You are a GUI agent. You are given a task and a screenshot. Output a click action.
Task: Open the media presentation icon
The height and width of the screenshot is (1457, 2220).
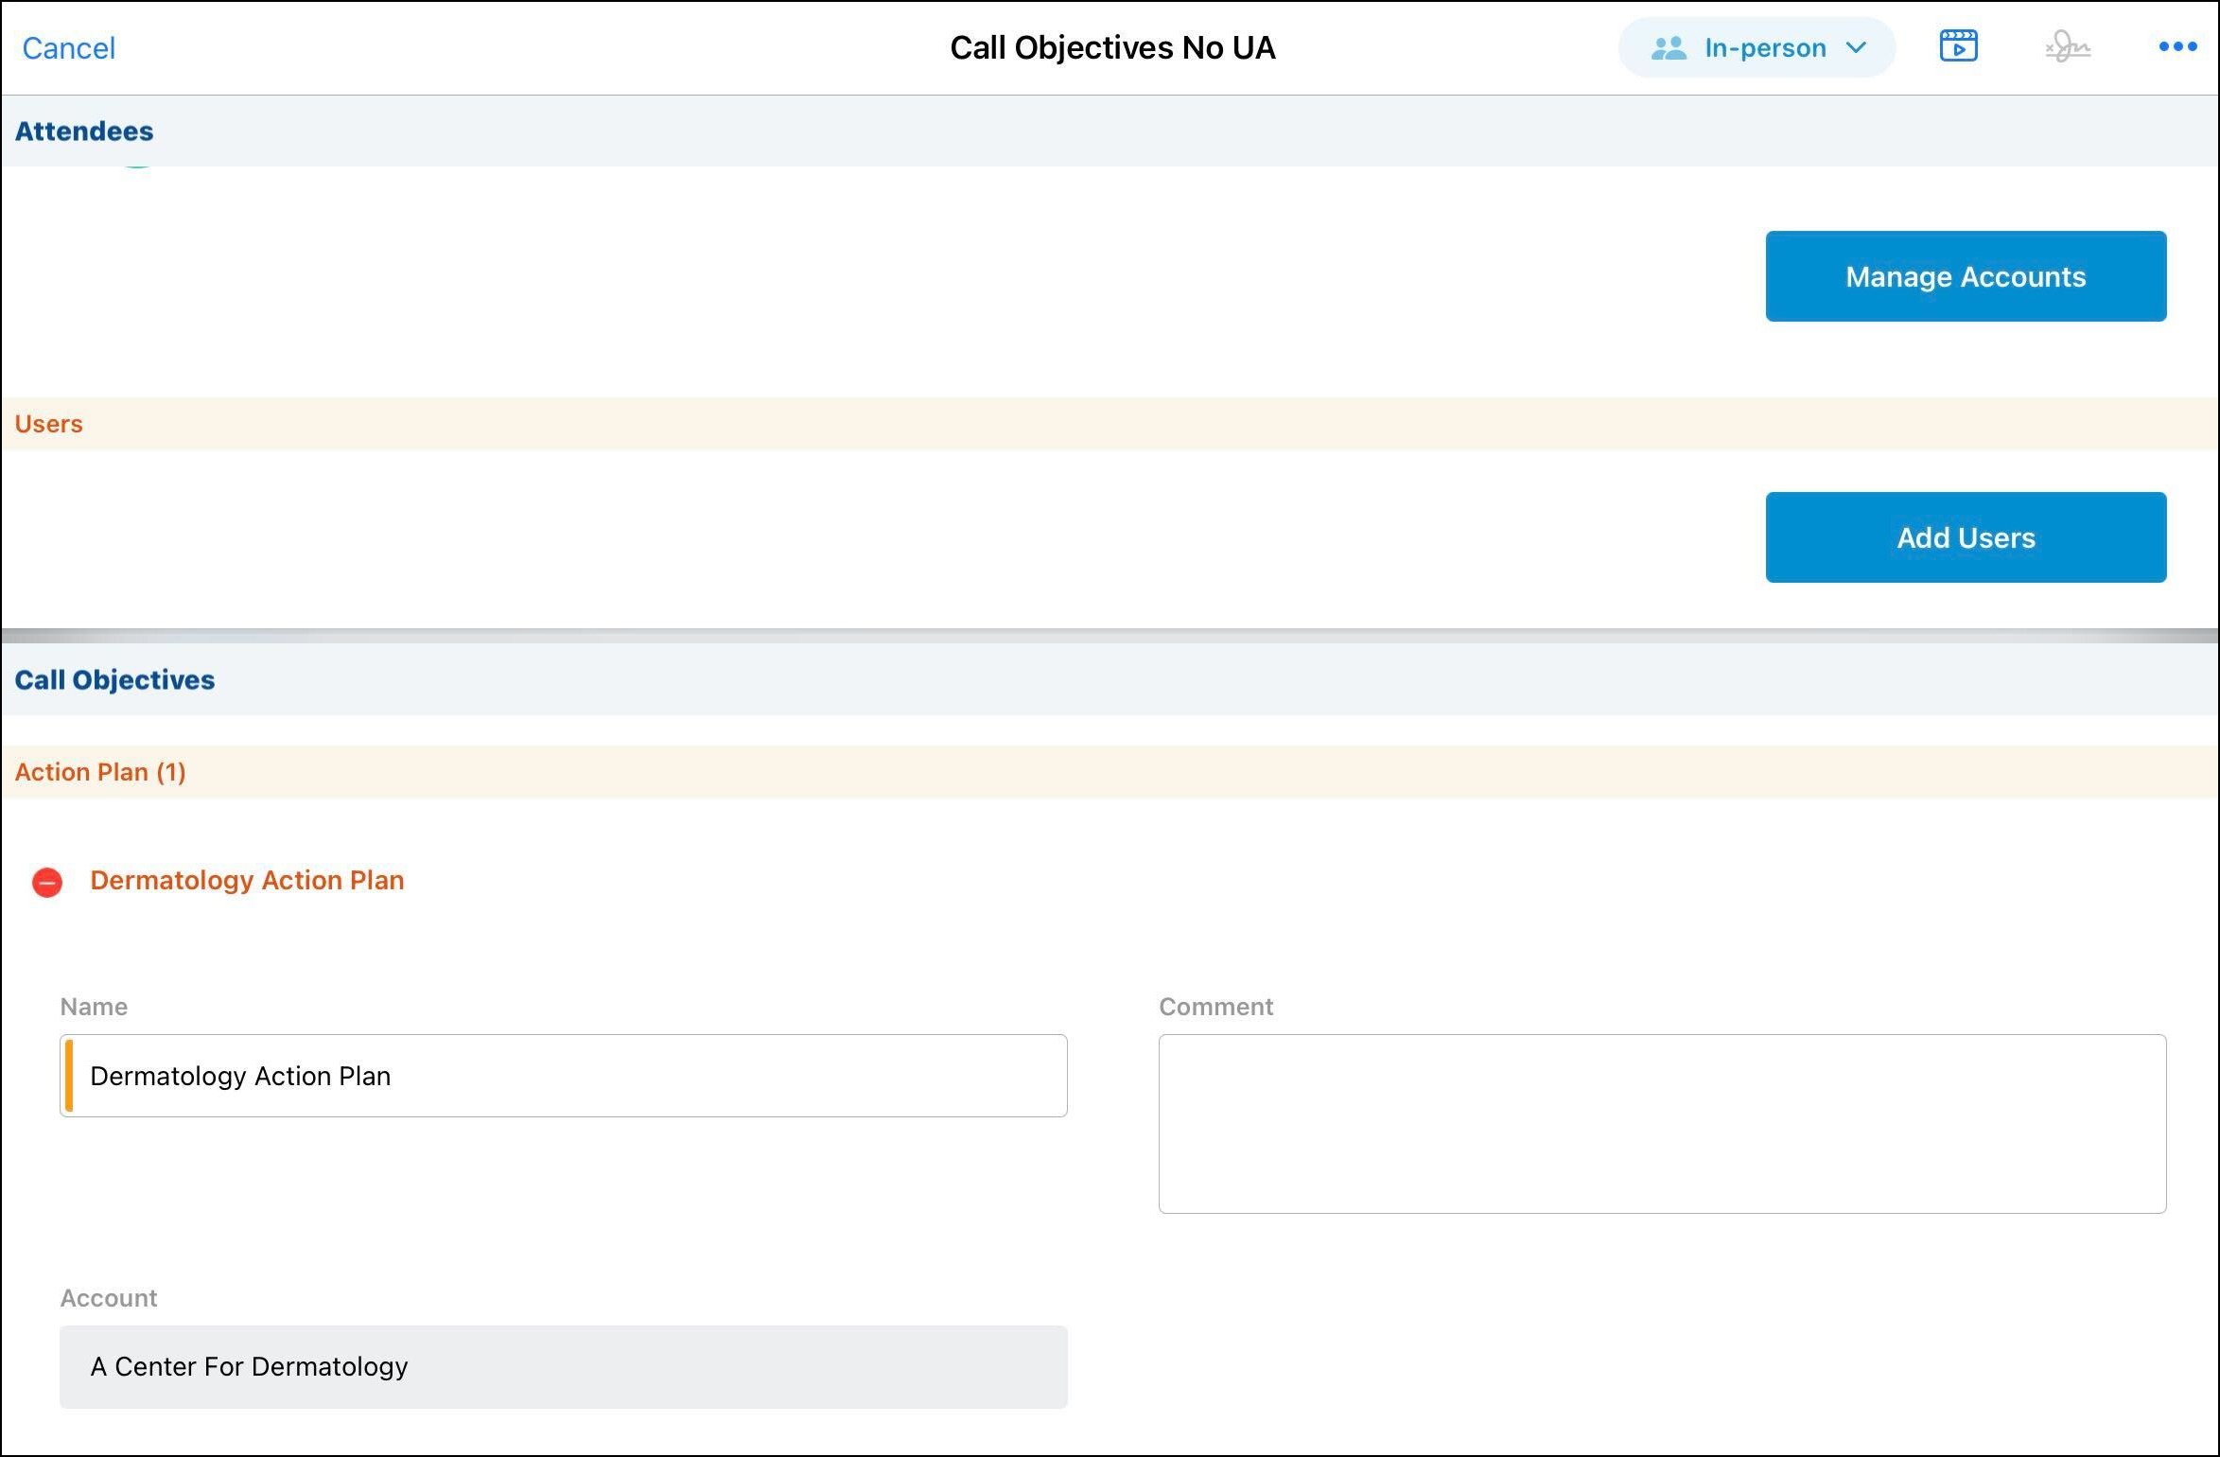click(1957, 46)
